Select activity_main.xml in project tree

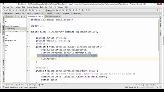(x=11, y=41)
